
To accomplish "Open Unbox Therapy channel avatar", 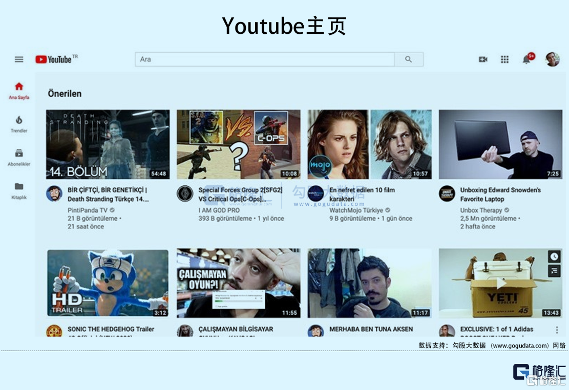I will [447, 194].
